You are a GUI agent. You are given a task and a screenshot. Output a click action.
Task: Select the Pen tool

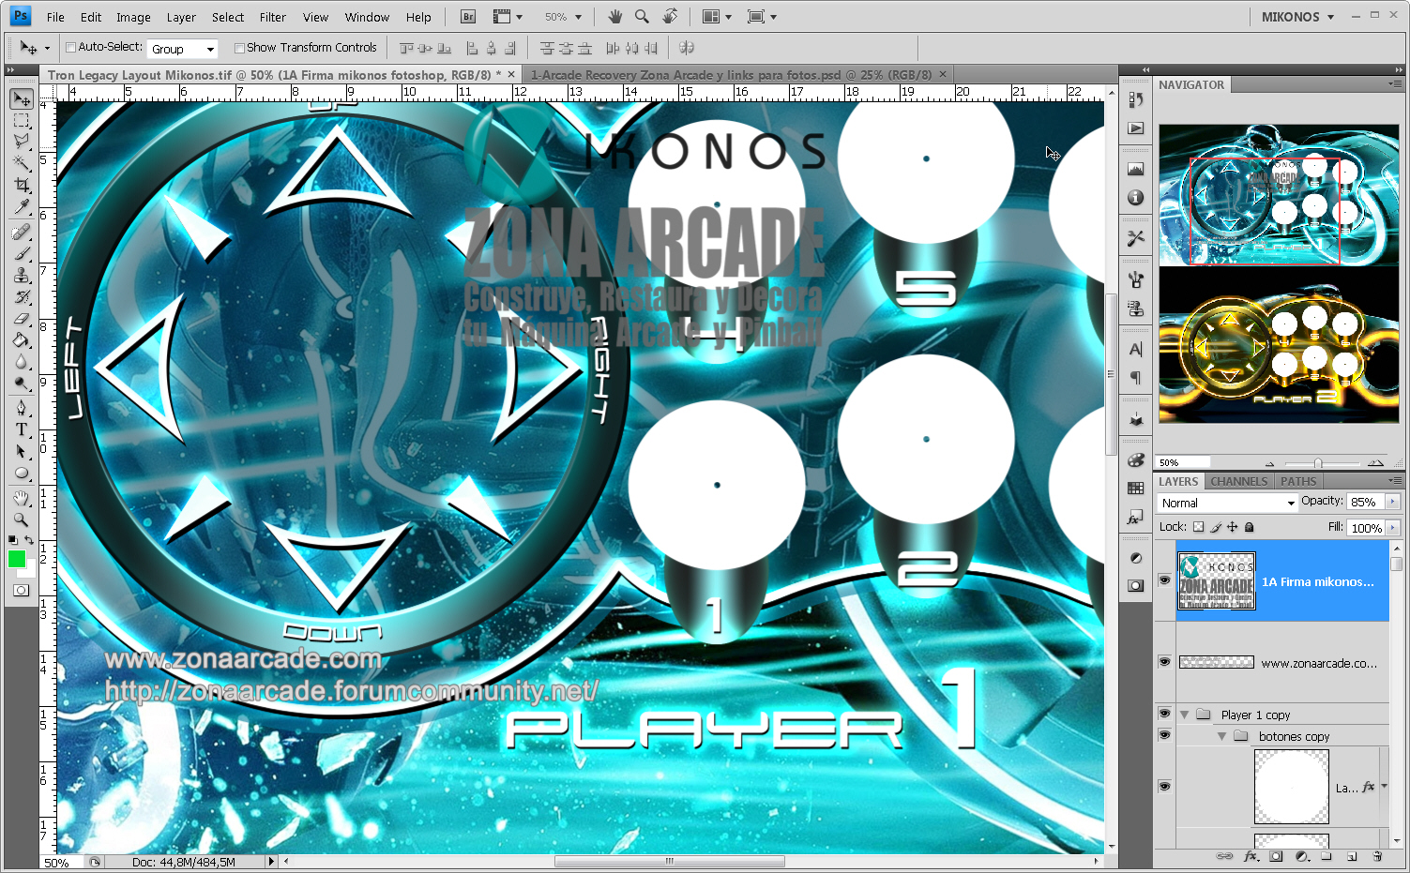point(21,408)
